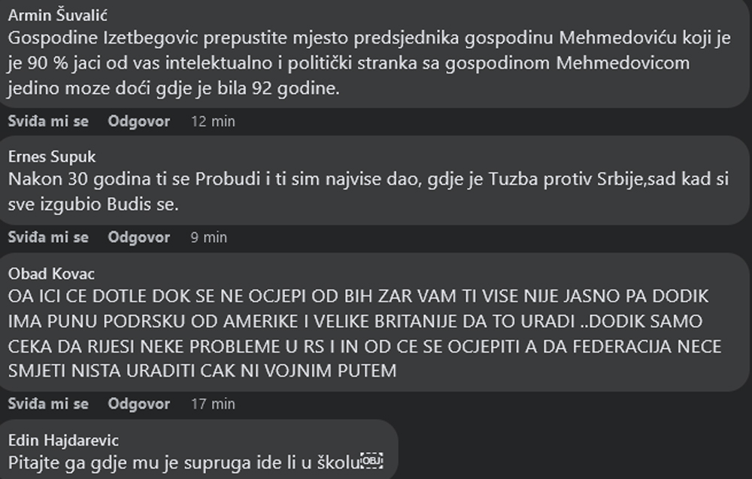Open the 17 min timestamp link
Viewport: 752px width, 479px height.
click(x=213, y=404)
